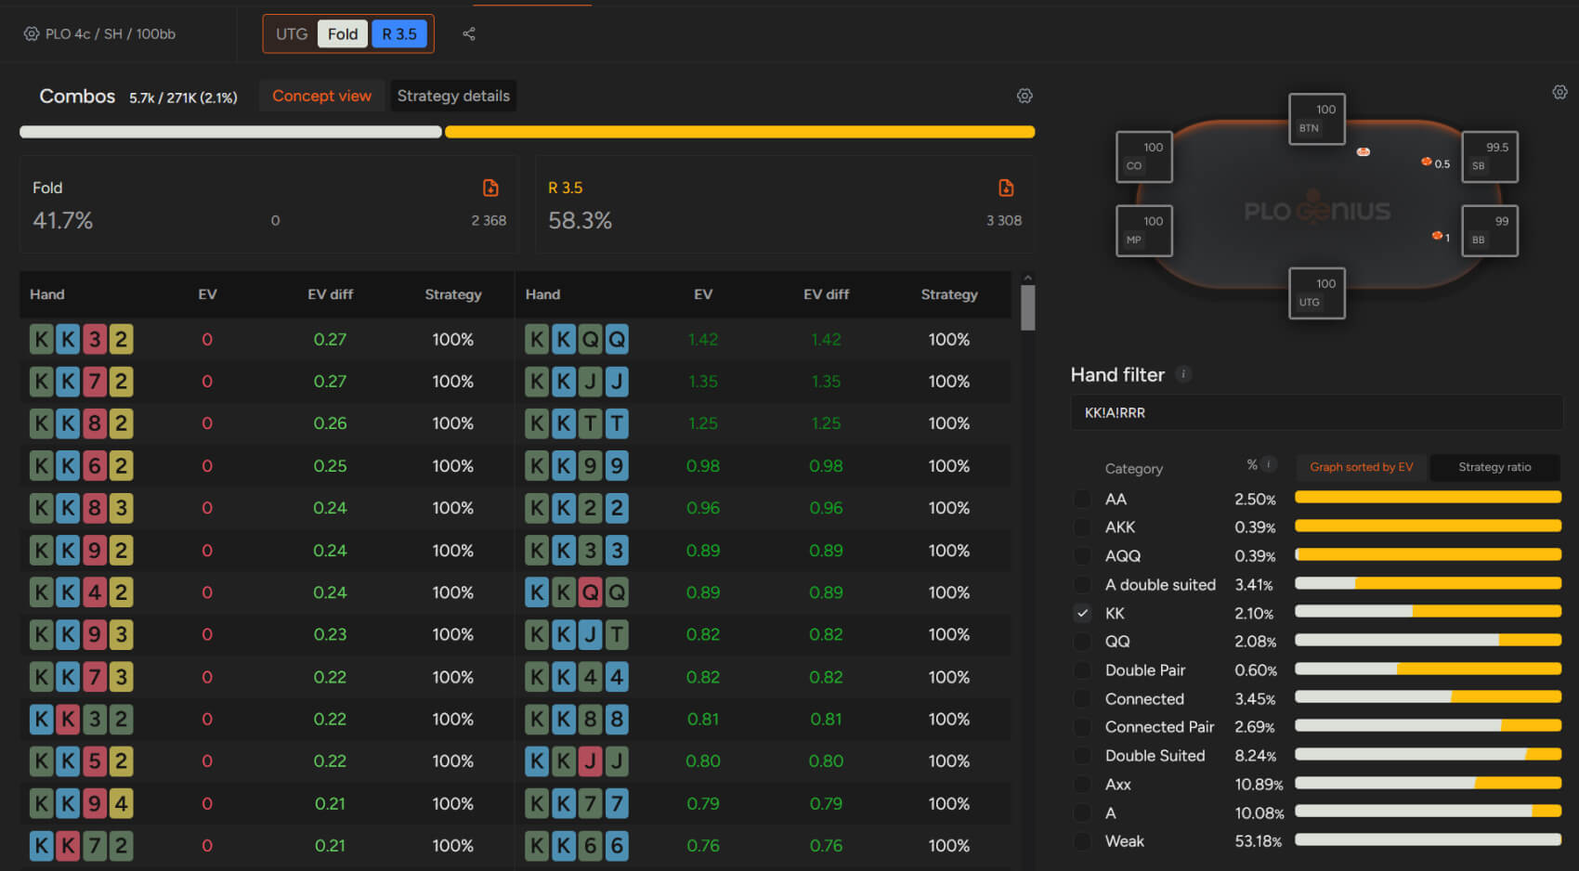Click the Fold action button

[x=342, y=34]
